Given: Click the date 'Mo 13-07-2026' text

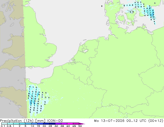Looking at the screenshot, I should 109,121.
